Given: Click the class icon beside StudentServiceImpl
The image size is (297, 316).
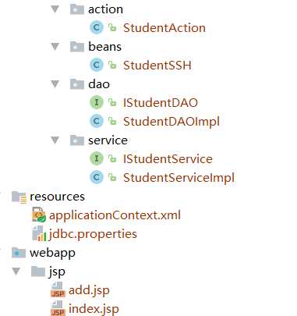Looking at the screenshot, I should (97, 177).
